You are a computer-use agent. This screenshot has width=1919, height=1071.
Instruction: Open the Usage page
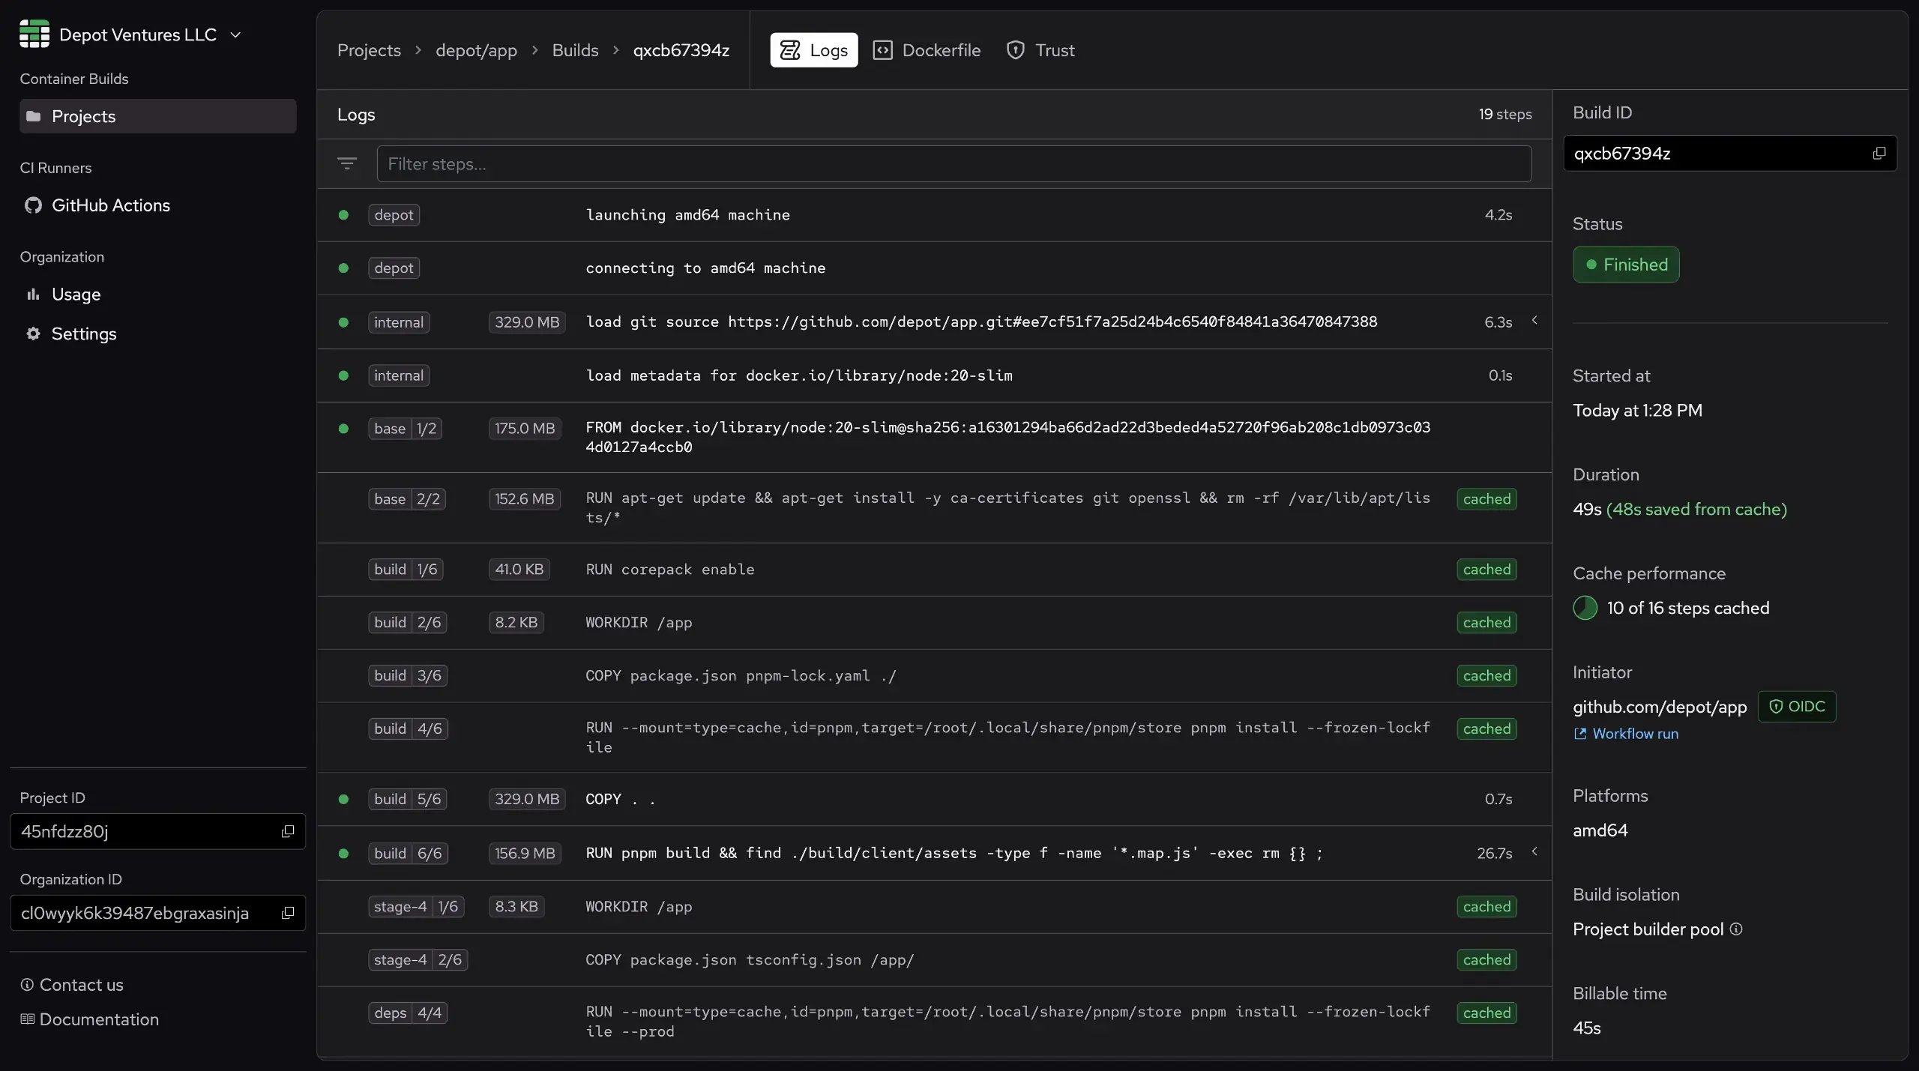(76, 294)
